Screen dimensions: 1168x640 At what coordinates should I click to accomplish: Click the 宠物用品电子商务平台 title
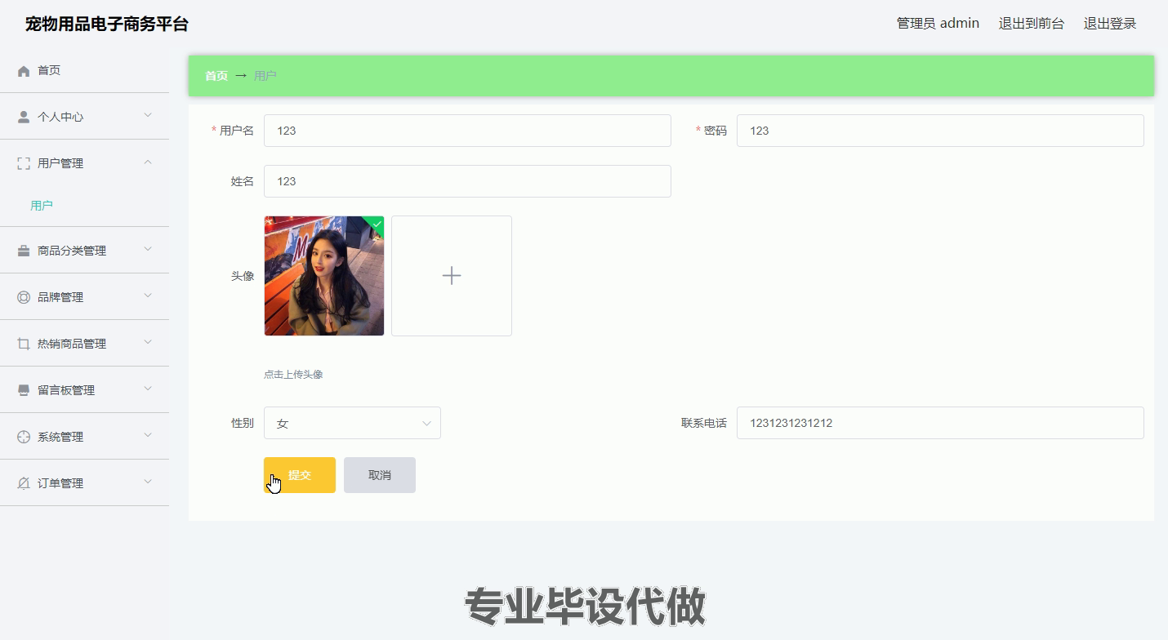click(x=107, y=24)
